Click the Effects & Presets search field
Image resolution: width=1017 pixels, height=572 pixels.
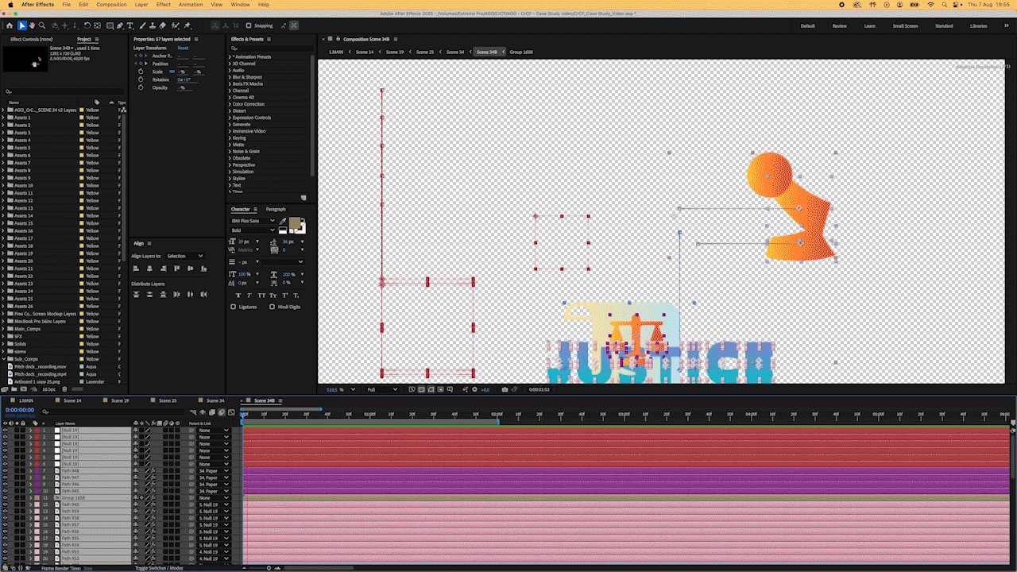click(x=270, y=48)
